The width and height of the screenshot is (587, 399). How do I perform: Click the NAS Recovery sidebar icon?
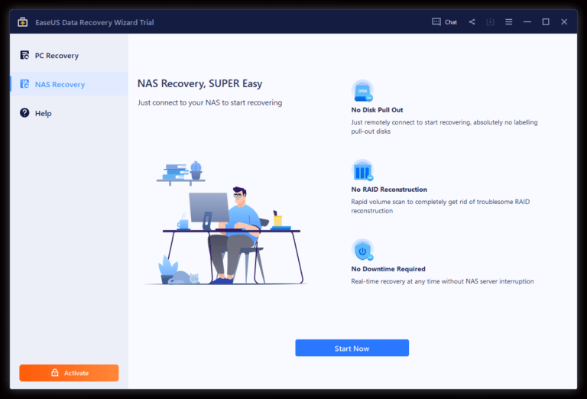point(24,84)
